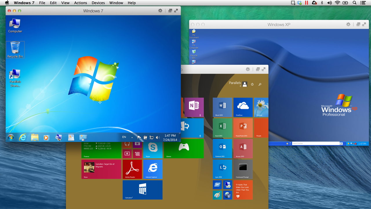Open Windows Explorer folder on Windows 7 taskbar

35,137
